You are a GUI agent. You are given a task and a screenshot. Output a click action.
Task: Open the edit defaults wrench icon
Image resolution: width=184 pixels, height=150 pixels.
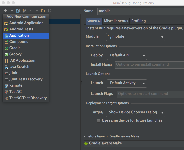click(24, 11)
